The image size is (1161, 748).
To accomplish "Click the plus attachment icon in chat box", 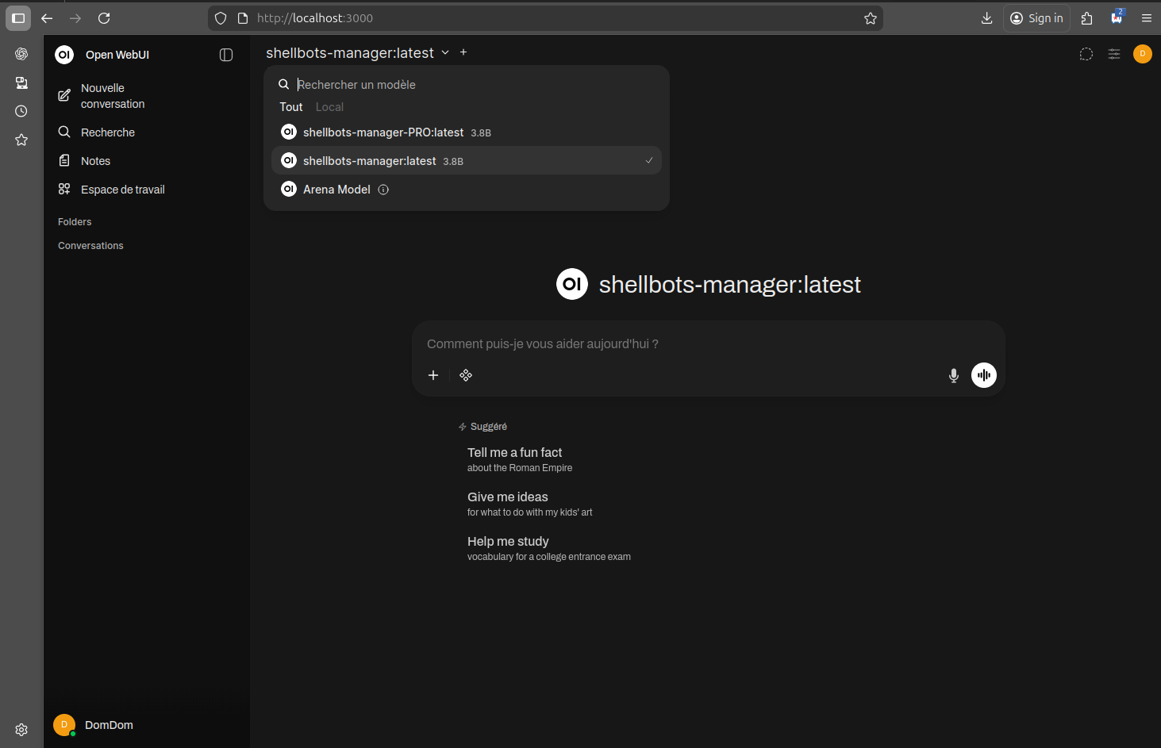I will tap(433, 375).
